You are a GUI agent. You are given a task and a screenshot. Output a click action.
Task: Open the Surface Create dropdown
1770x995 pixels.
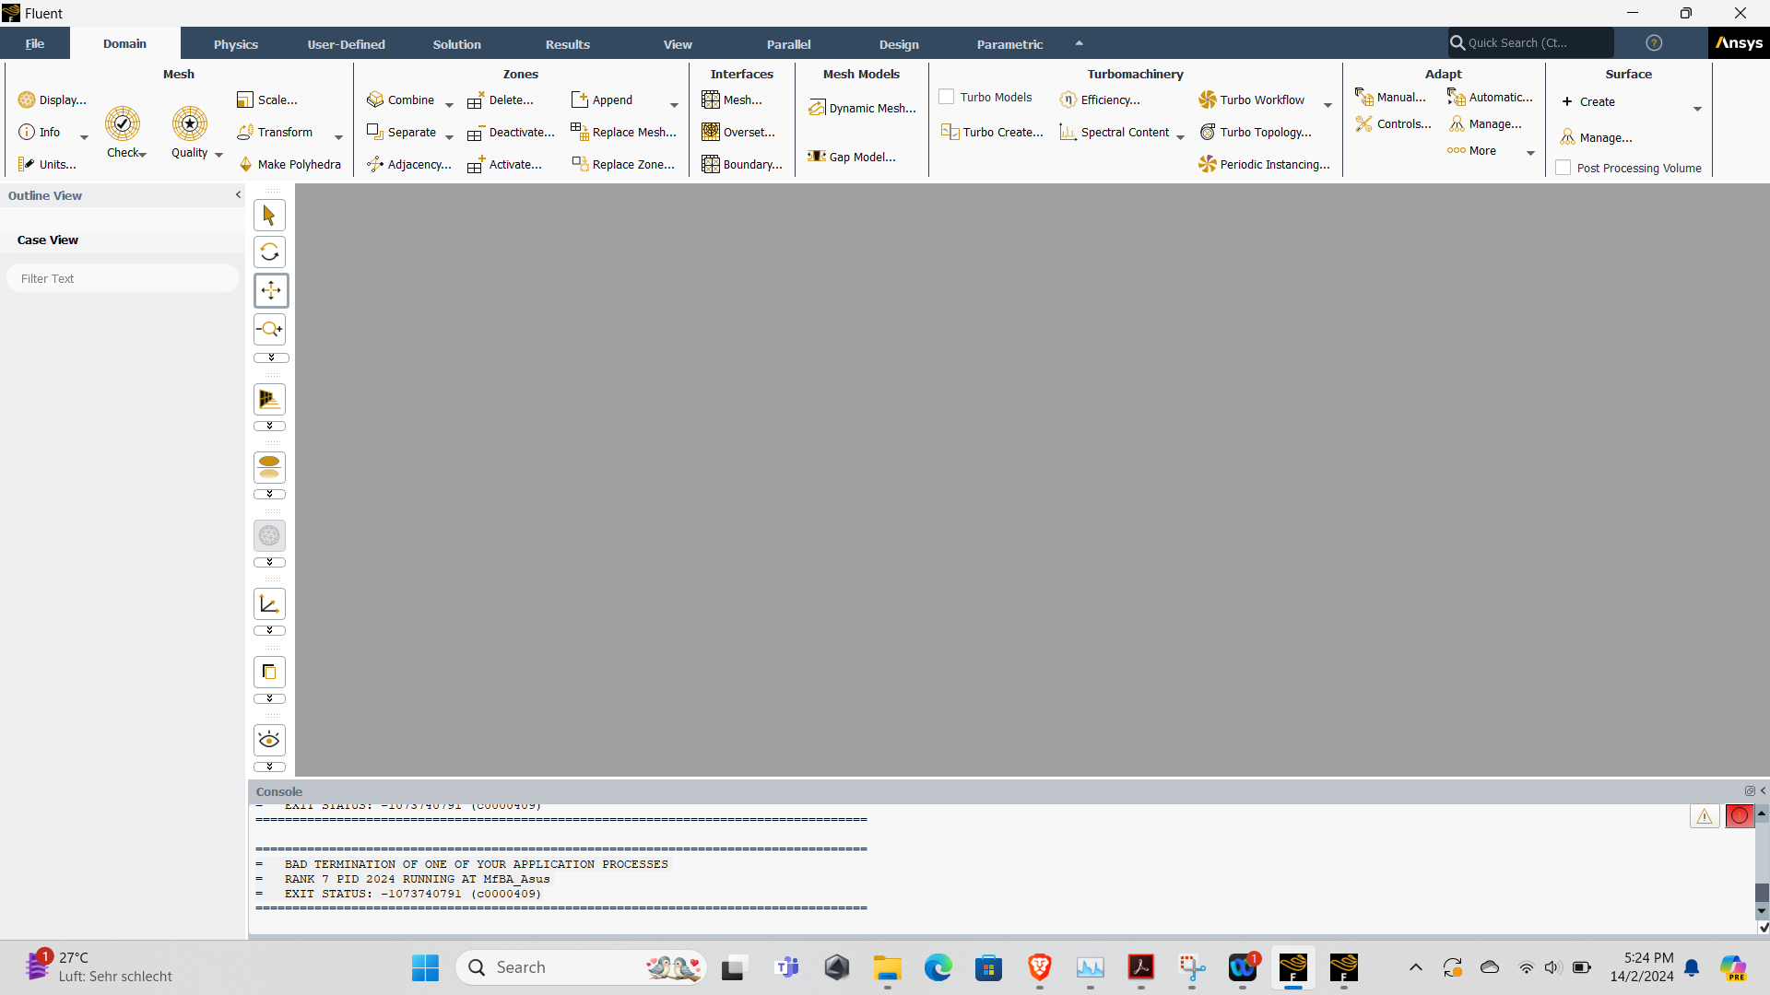[1697, 109]
